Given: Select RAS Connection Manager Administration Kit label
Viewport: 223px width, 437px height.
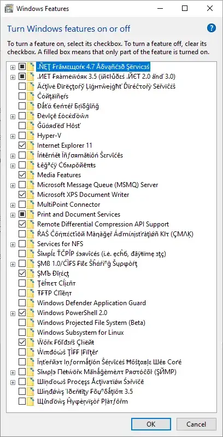Looking at the screenshot, I should coord(115,234).
